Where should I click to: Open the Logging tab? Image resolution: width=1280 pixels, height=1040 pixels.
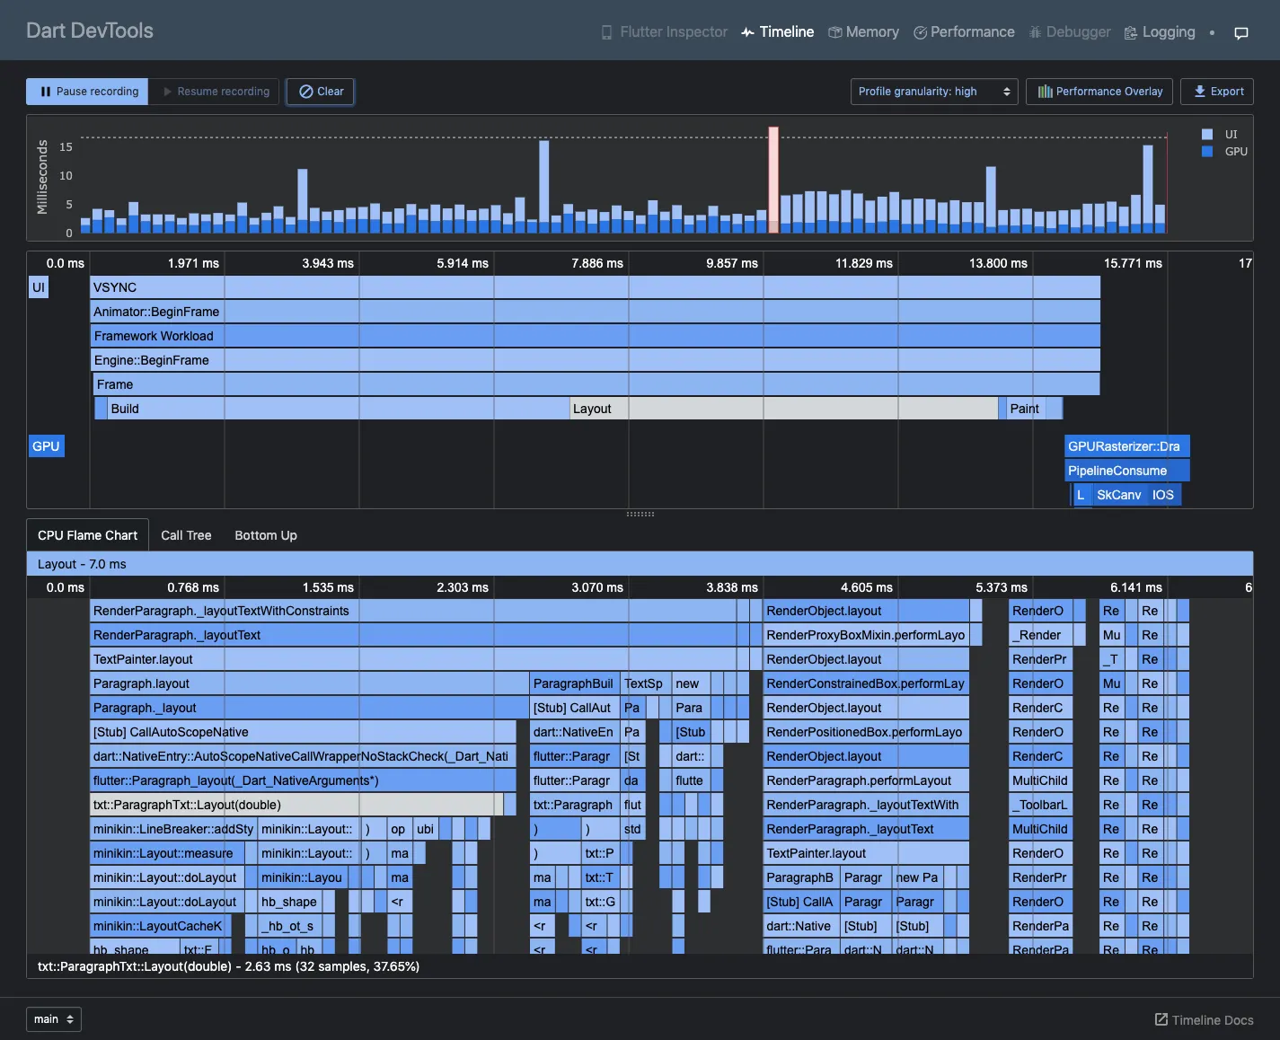point(1159,32)
